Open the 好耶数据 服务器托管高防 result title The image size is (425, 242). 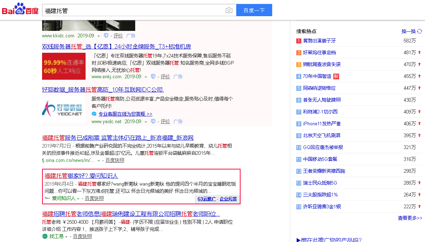(103, 90)
